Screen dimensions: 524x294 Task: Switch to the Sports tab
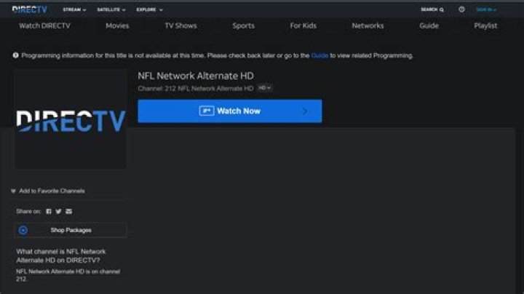[x=243, y=25]
